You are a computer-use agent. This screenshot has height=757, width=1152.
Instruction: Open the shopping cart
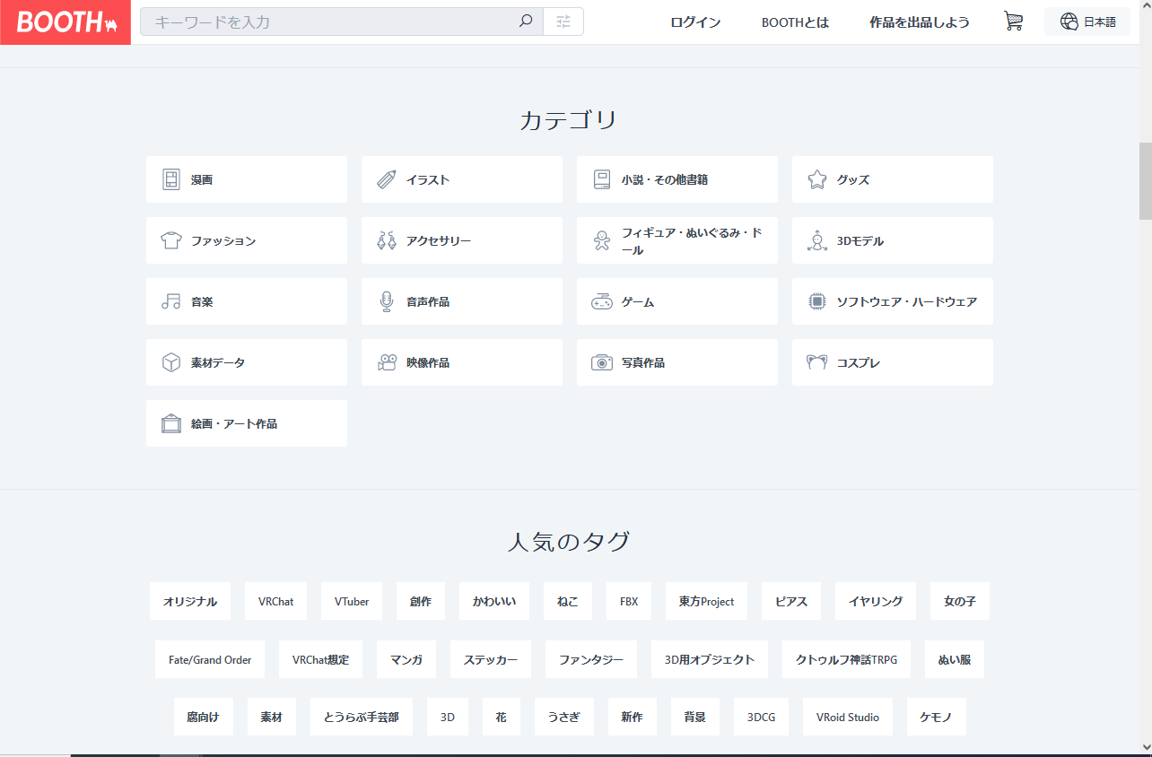[1013, 22]
